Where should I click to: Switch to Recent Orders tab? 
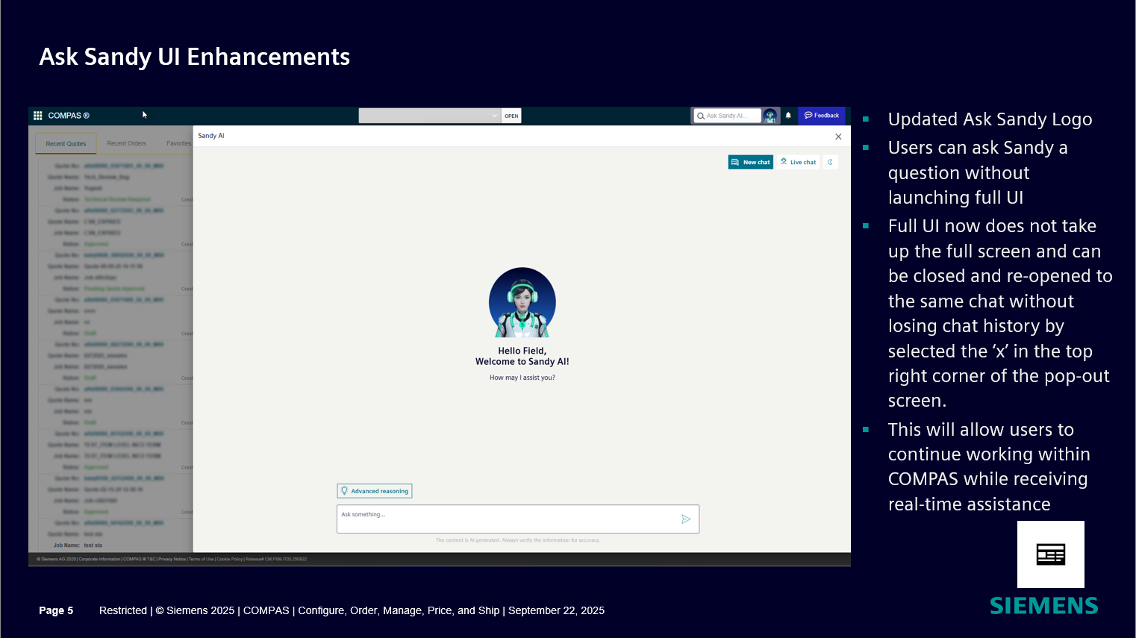pyautogui.click(x=126, y=143)
